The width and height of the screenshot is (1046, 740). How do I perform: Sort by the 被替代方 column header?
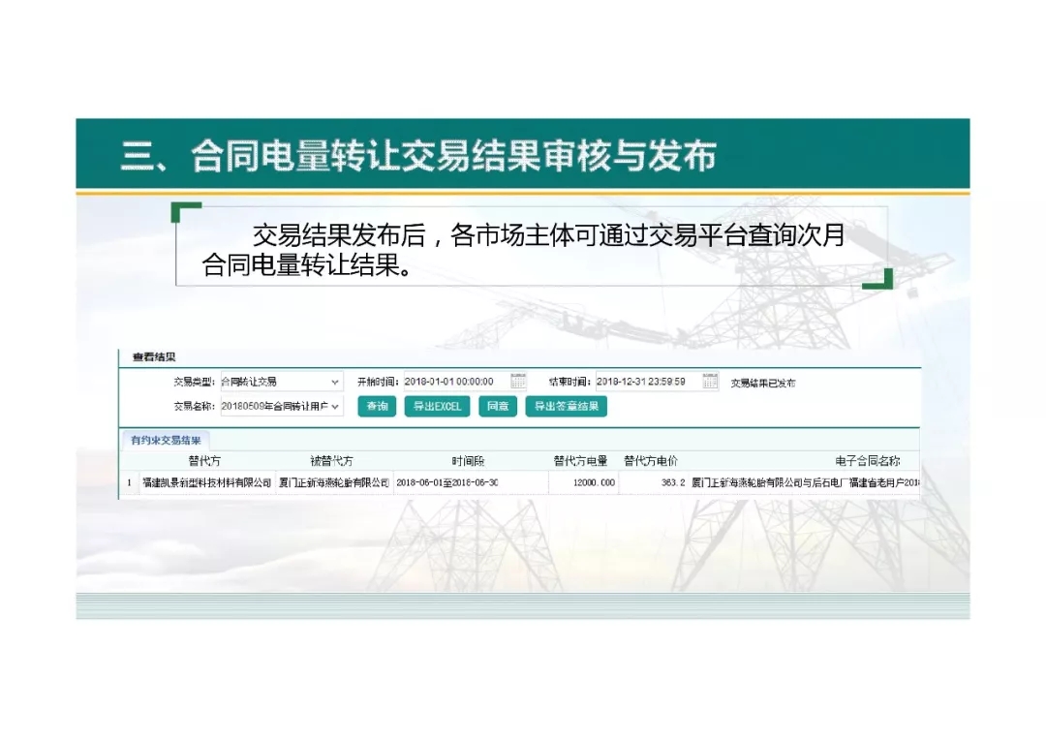pyautogui.click(x=331, y=461)
